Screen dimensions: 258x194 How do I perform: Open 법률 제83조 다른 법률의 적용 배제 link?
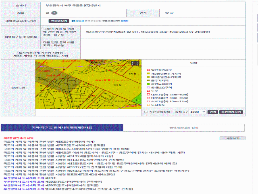[x=67, y=149]
